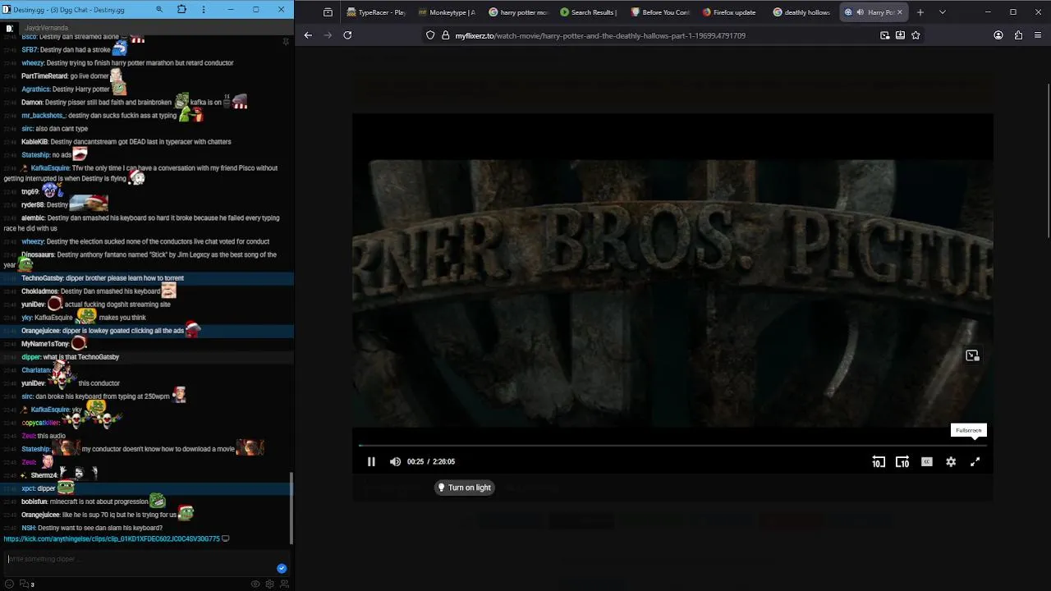Image resolution: width=1051 pixels, height=591 pixels.
Task: Open the emote picker smiley icon
Action: (x=9, y=584)
